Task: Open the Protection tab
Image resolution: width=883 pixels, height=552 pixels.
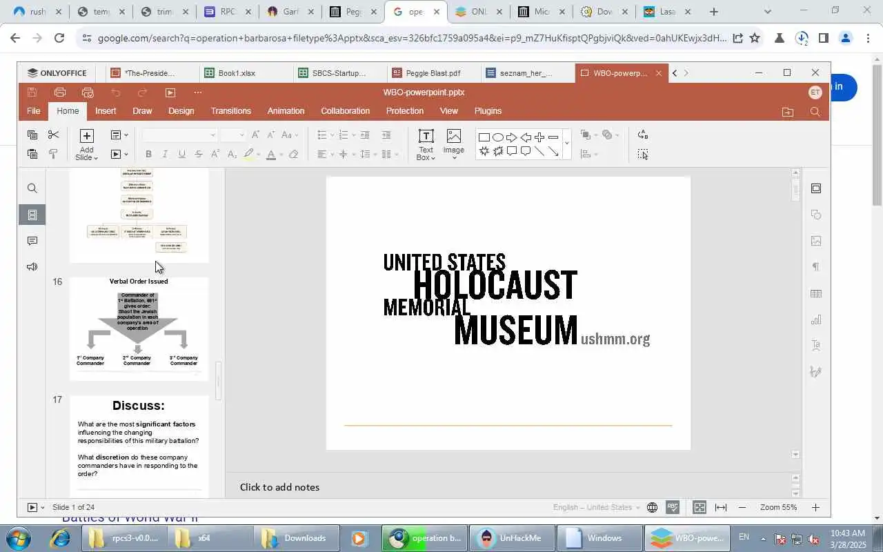Action: coord(405,111)
